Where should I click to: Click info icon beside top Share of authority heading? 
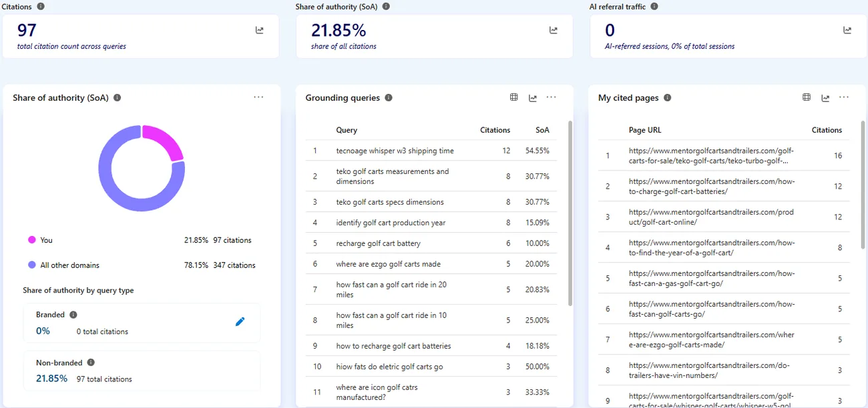click(x=386, y=6)
